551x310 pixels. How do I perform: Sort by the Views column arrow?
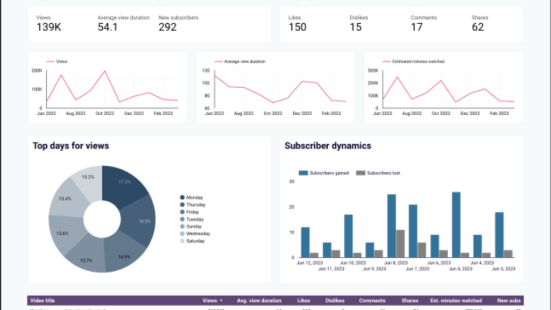pos(221,301)
